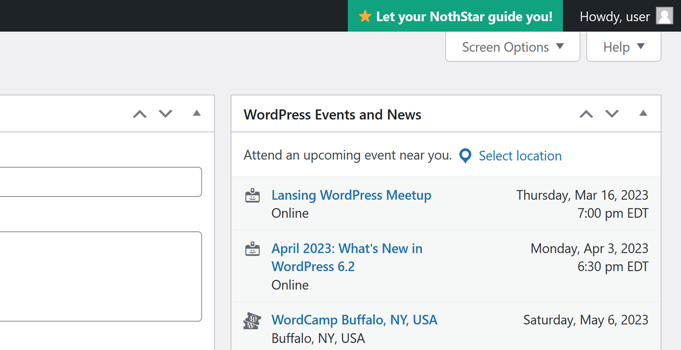Expand the Screen Options dropdown
The image size is (681, 350).
coord(512,47)
